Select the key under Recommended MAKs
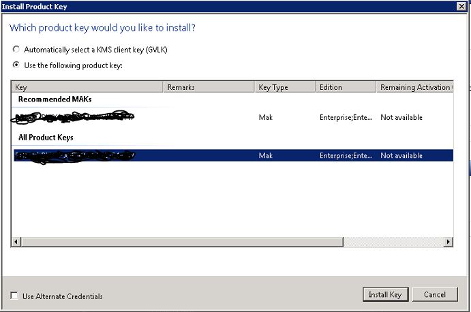This screenshot has height=312, width=471. click(74, 118)
